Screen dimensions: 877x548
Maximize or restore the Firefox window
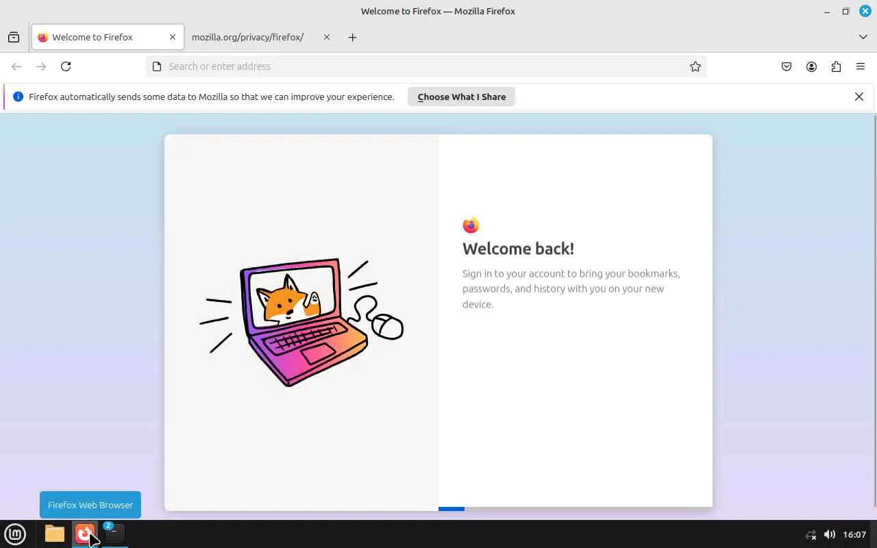845,11
